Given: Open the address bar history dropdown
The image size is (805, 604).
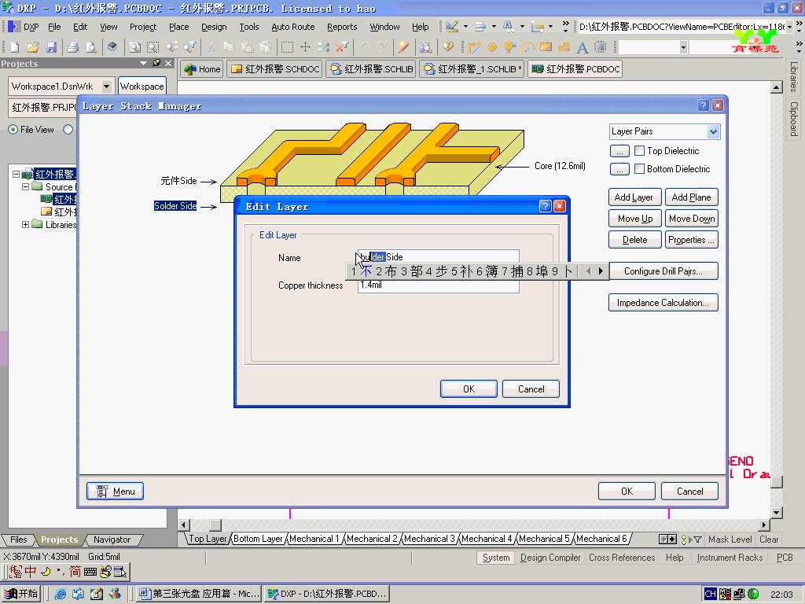Looking at the screenshot, I should 789,27.
